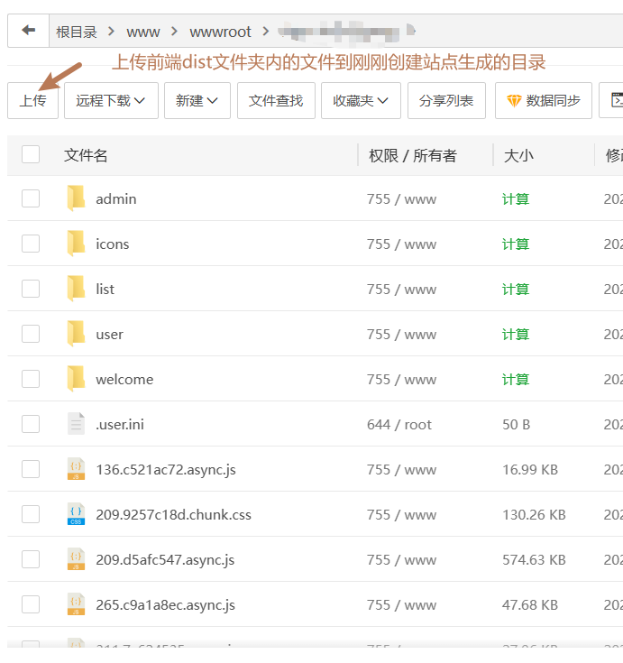Check the 209.d5afc547.async.js checkbox

pyautogui.click(x=31, y=559)
